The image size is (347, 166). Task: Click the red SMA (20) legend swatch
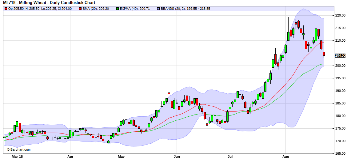tap(81, 9)
